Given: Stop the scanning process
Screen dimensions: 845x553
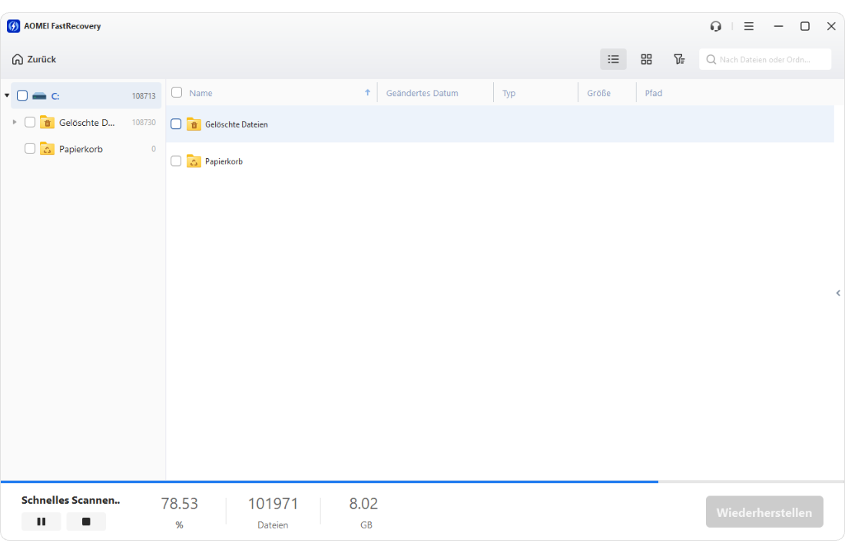Looking at the screenshot, I should tap(86, 522).
